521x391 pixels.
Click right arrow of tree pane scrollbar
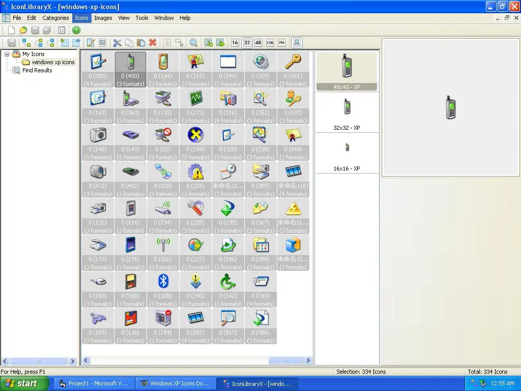(72, 361)
